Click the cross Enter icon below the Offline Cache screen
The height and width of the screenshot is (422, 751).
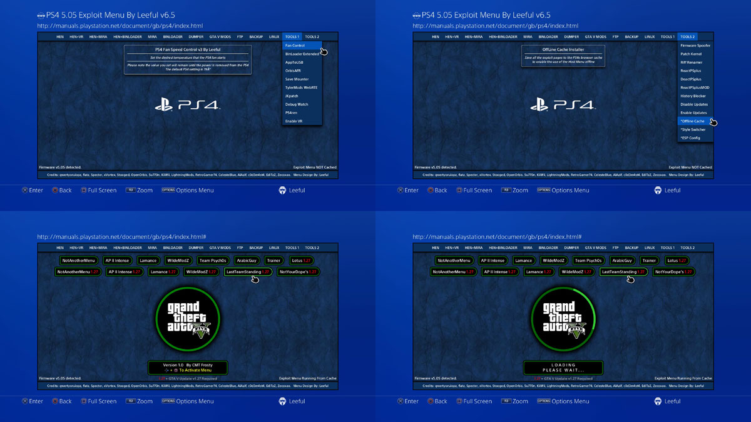(401, 190)
